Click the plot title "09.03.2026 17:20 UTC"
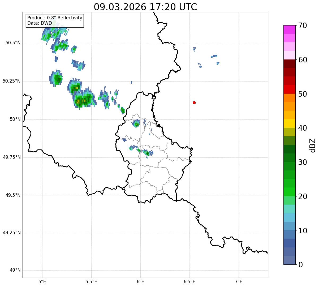Viewport: 319px width, 287px height. (x=145, y=7)
